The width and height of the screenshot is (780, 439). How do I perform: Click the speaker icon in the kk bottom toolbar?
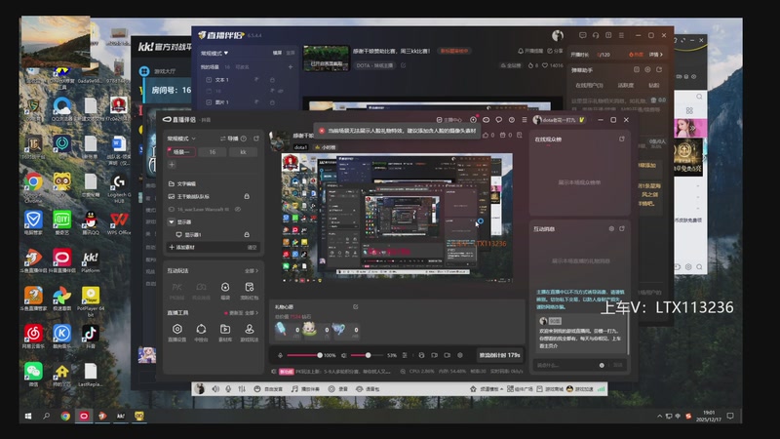(x=215, y=388)
